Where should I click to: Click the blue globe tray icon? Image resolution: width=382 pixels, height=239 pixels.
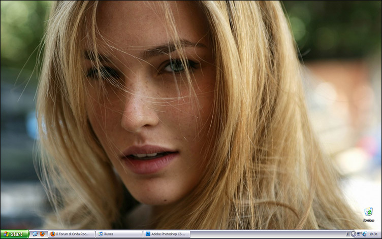(364, 234)
